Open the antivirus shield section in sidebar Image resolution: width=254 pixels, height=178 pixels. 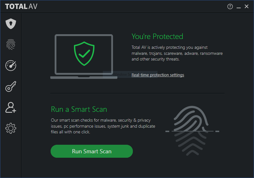[x=11, y=24]
